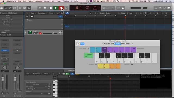This screenshot has height=98, width=174.
Task: Open Smart Controls dial button
Action: 20,8
